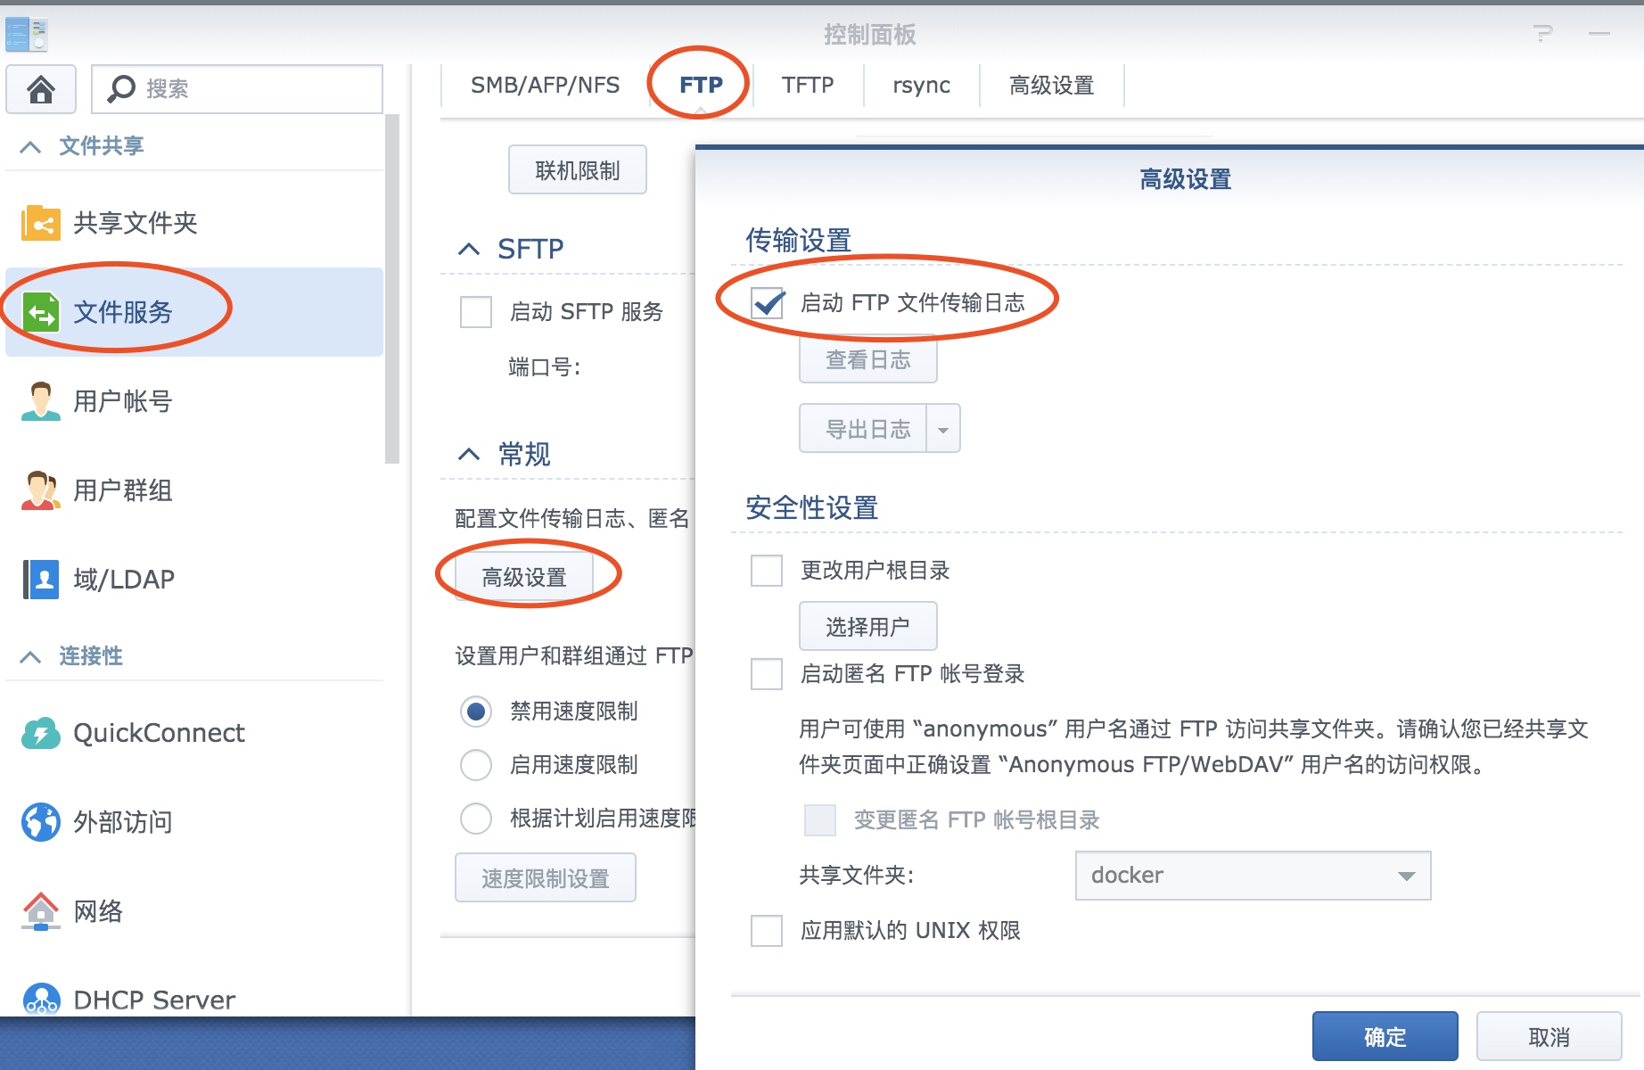Toggle Enable SFTP service (启动 SFTP 服务) checkbox
The width and height of the screenshot is (1644, 1070).
(x=476, y=312)
